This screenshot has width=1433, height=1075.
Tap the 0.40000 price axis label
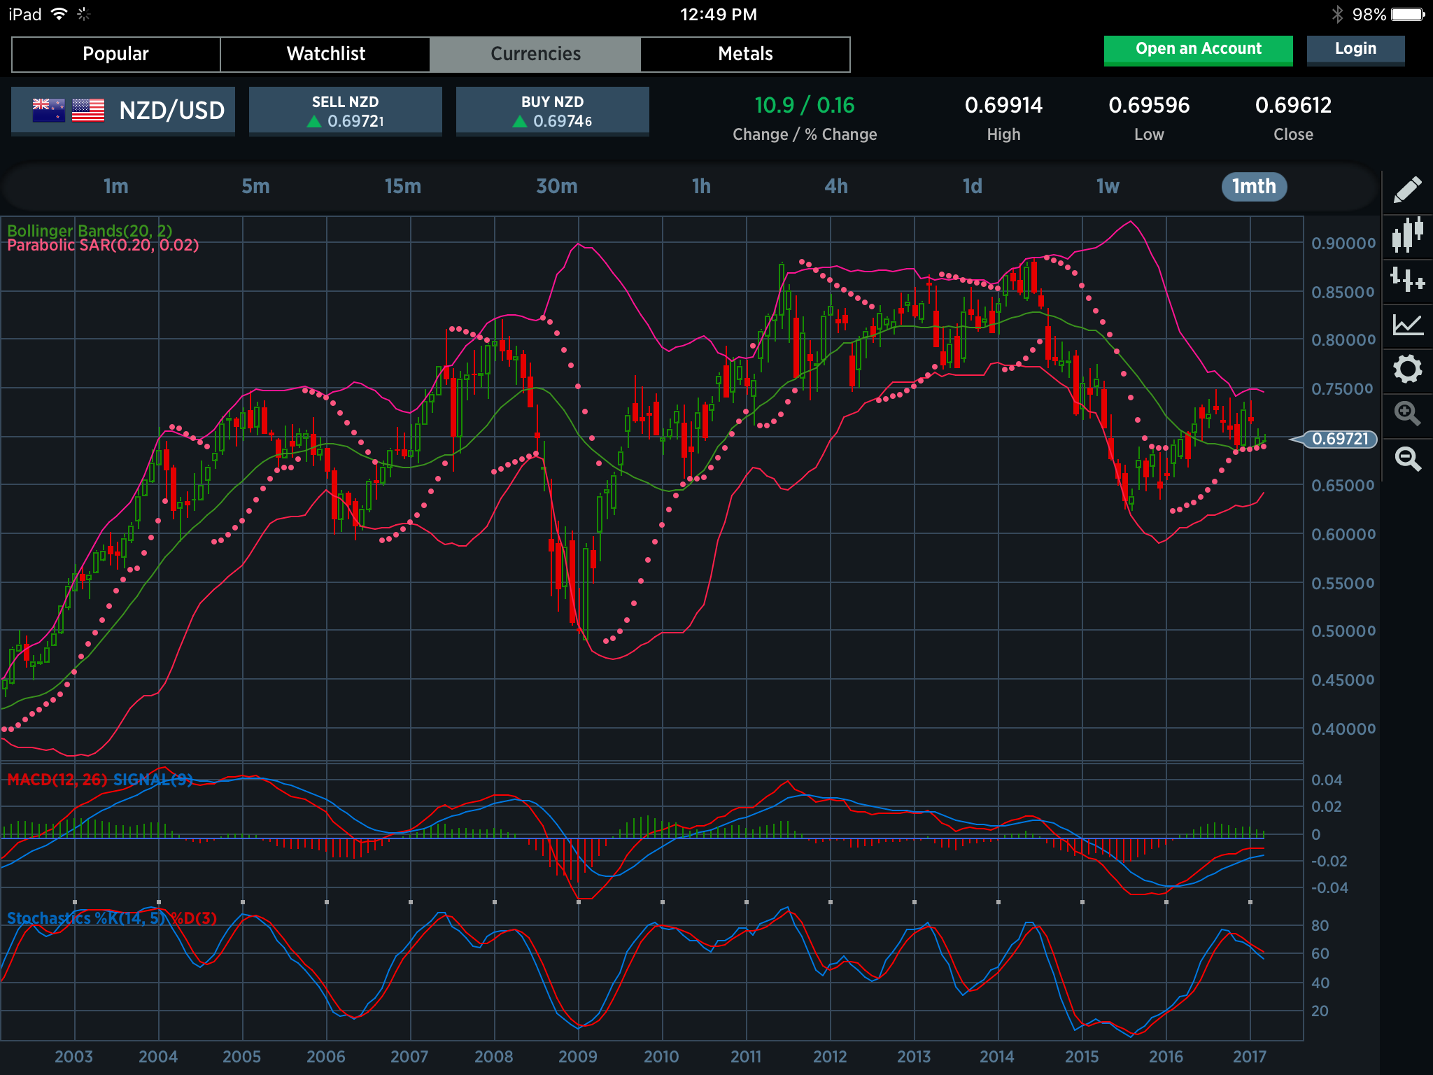click(x=1343, y=729)
